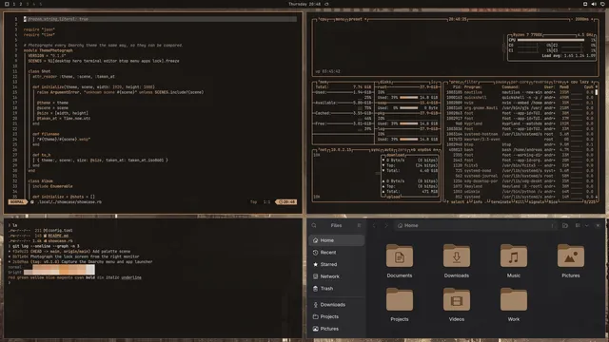
Task: Select the quickshell process row in btop
Action: [x=521, y=98]
